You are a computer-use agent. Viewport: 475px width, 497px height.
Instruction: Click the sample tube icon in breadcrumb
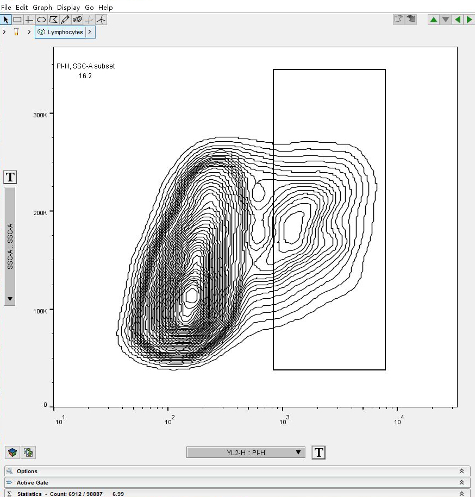click(16, 32)
